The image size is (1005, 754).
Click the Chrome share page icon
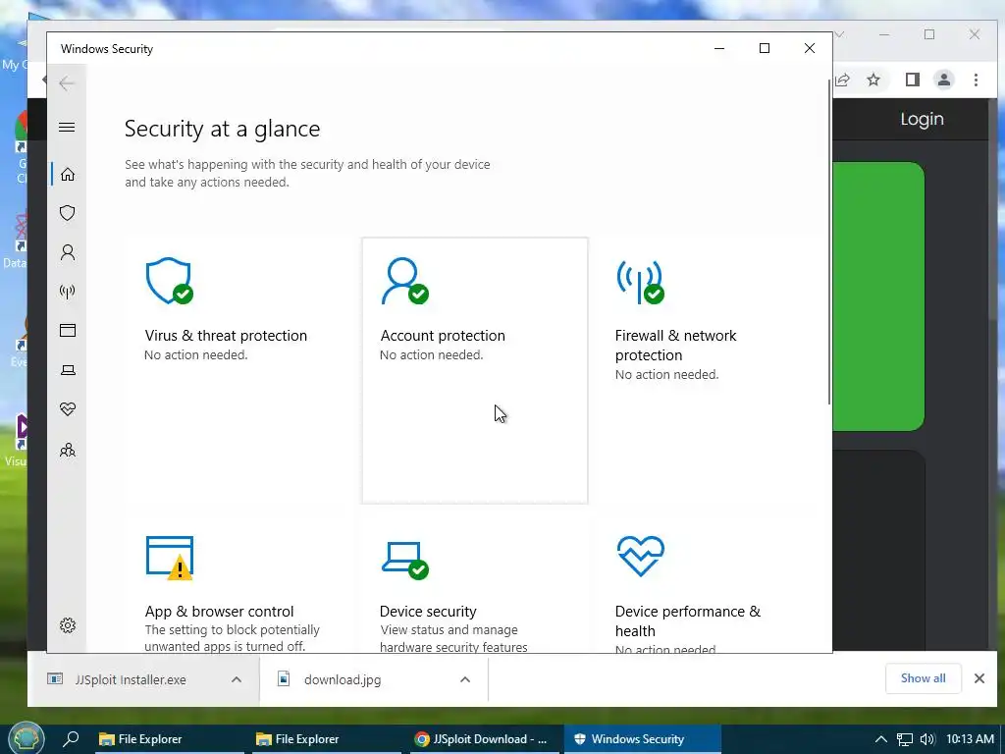pos(842,80)
